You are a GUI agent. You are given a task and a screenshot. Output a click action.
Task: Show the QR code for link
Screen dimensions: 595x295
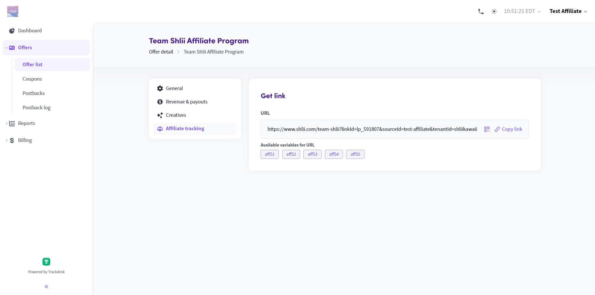[x=487, y=129]
